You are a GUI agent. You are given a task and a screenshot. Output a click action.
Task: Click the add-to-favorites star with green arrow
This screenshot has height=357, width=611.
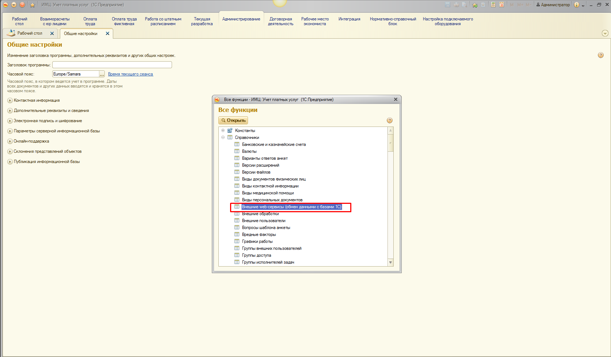[475, 5]
